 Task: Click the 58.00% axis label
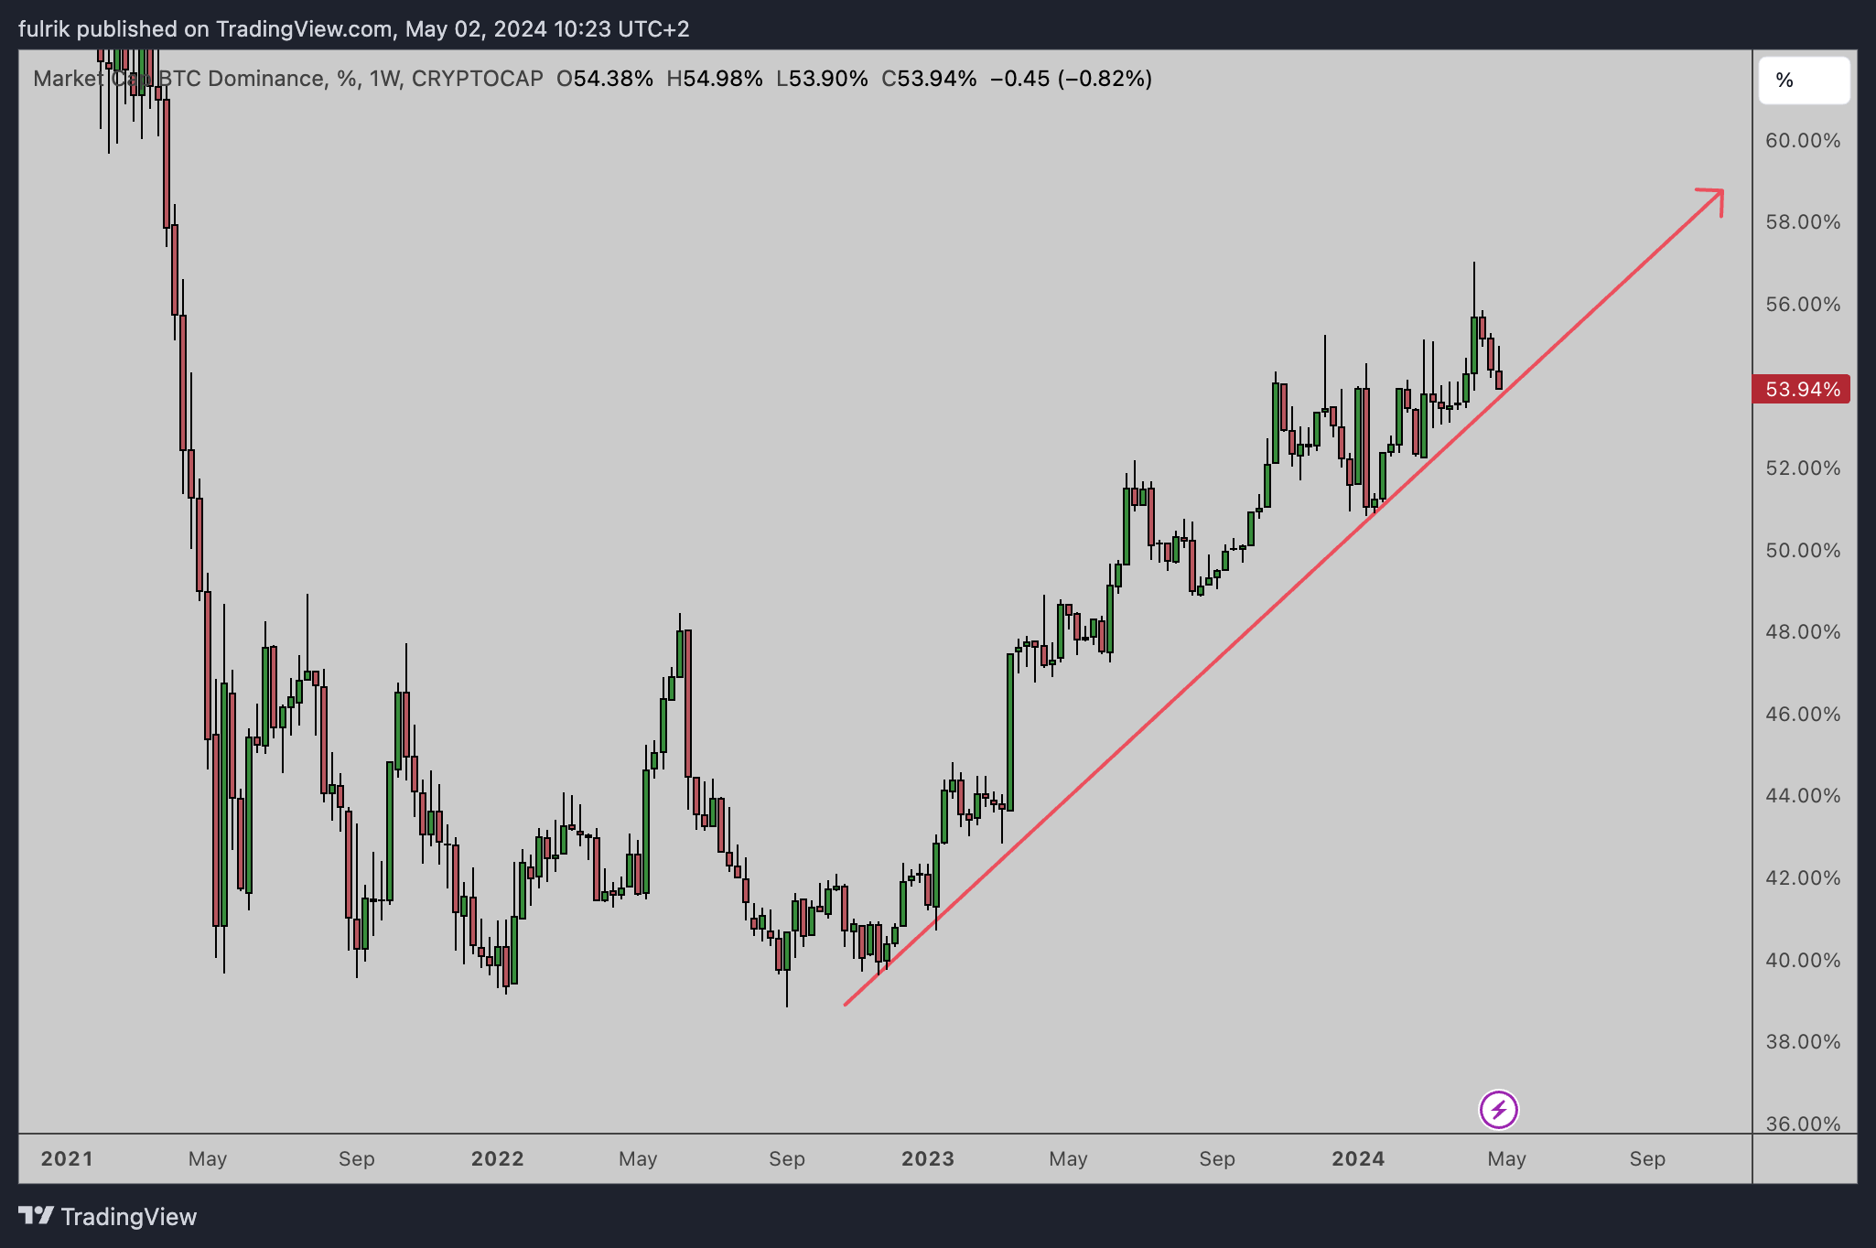click(x=1803, y=222)
